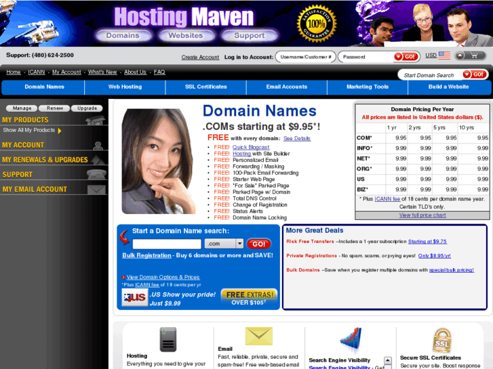Click the Bulk Registration link
Screen dimensions: 493x369
coord(146,255)
